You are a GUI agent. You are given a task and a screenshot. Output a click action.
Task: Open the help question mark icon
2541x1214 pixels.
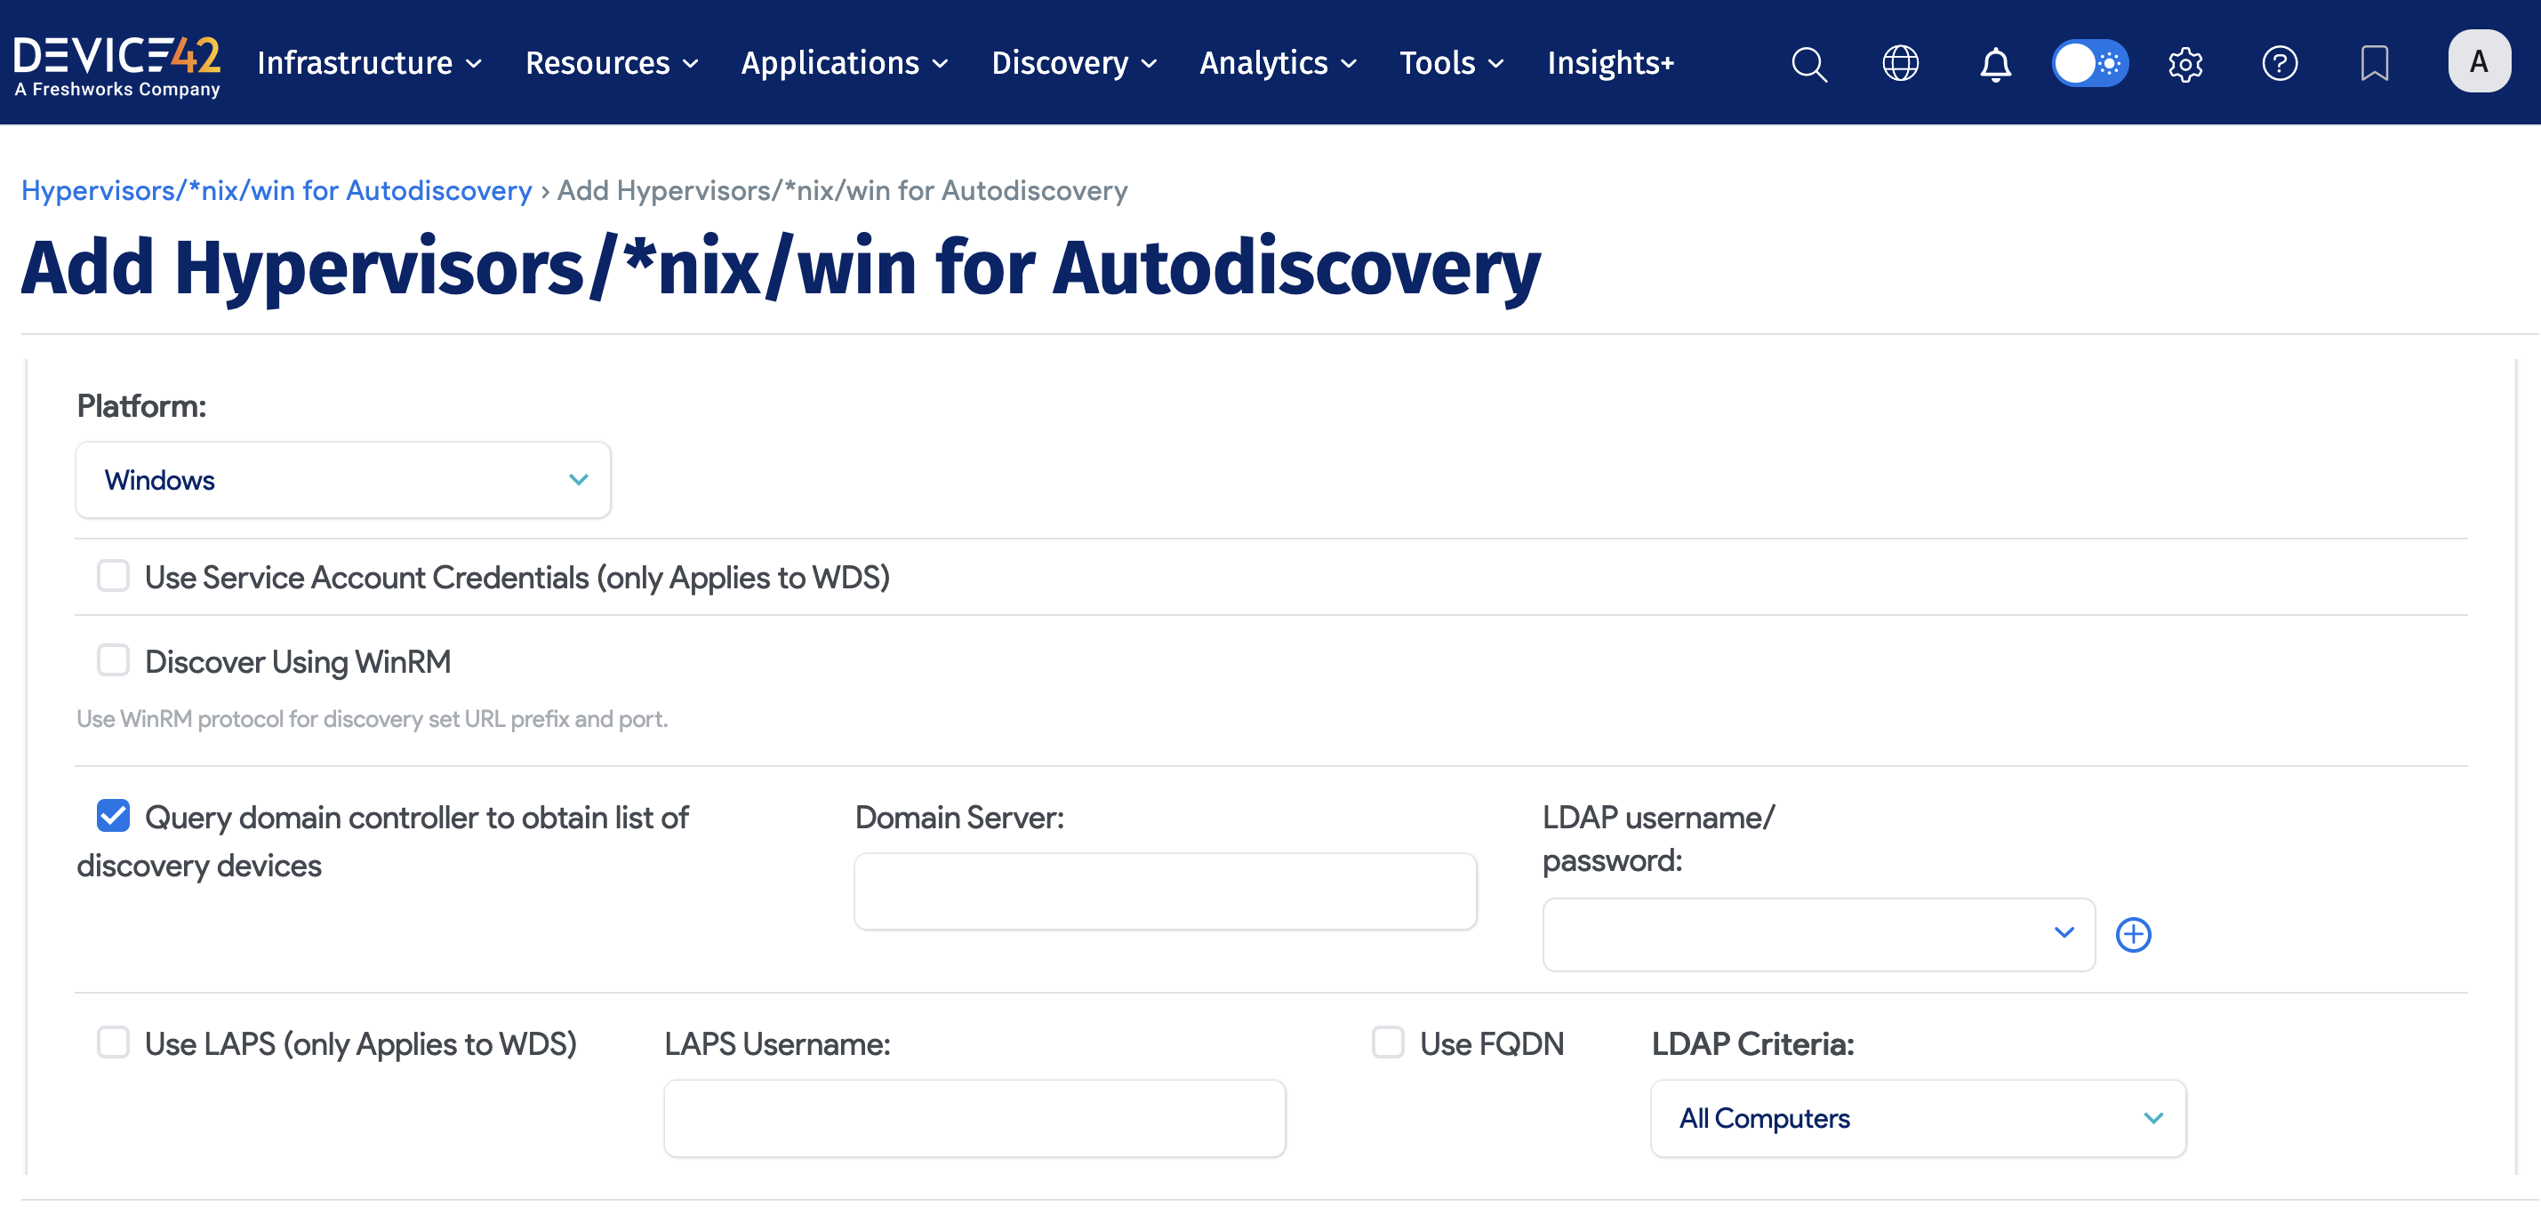[x=2280, y=63]
